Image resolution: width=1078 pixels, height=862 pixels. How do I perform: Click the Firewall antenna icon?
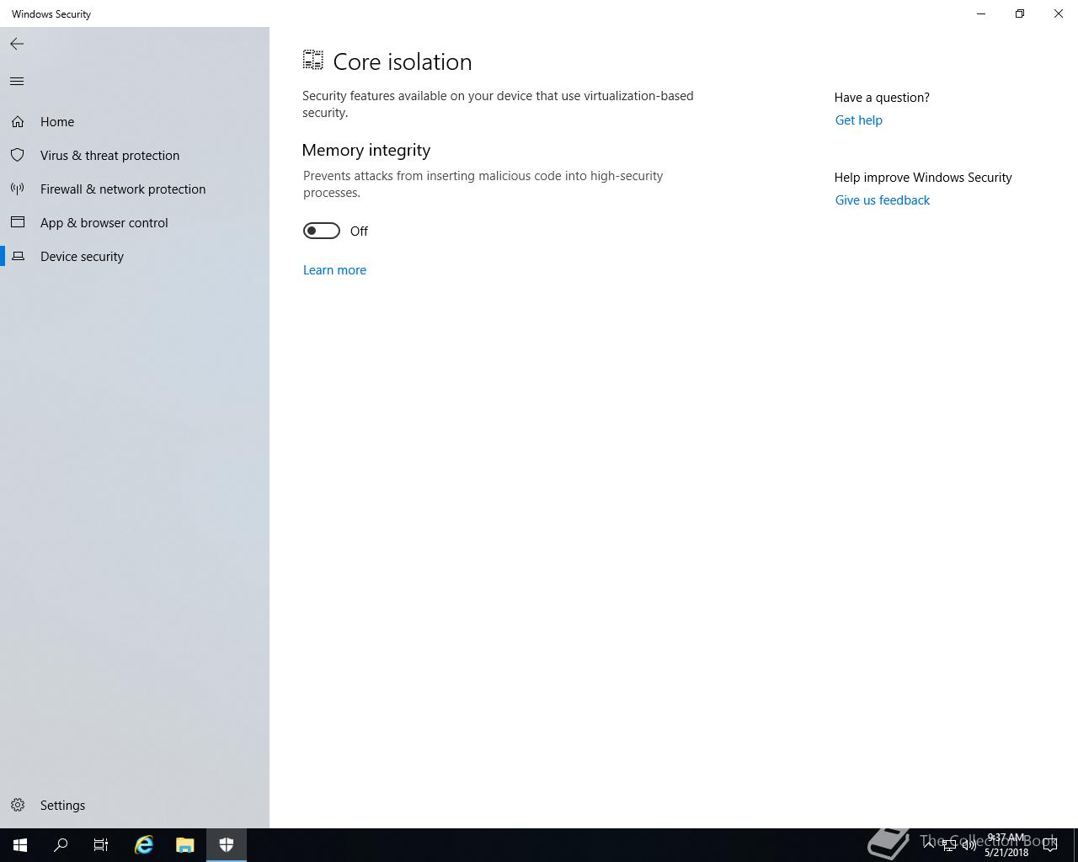tap(18, 189)
